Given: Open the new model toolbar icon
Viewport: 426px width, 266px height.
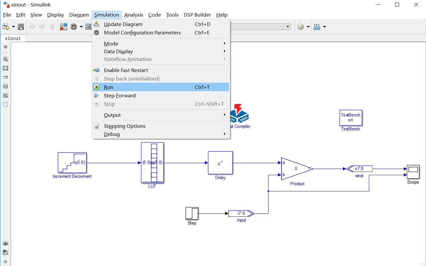Looking at the screenshot, I should [x=5, y=26].
